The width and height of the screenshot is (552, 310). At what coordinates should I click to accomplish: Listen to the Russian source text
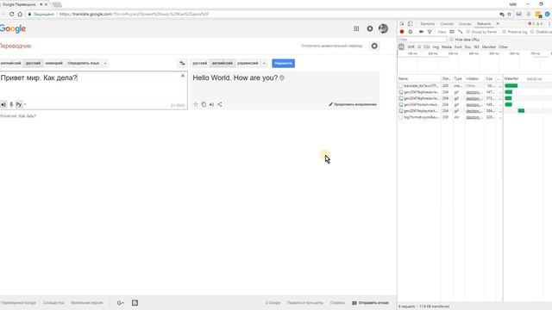click(3, 104)
